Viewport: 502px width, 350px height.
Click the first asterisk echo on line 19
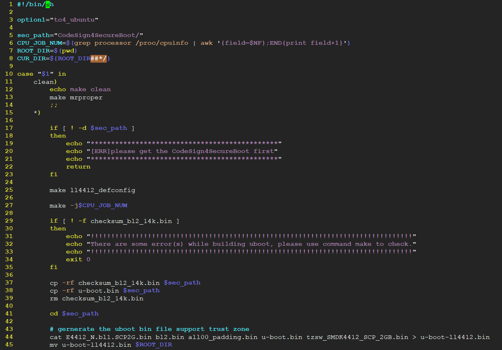coord(174,143)
